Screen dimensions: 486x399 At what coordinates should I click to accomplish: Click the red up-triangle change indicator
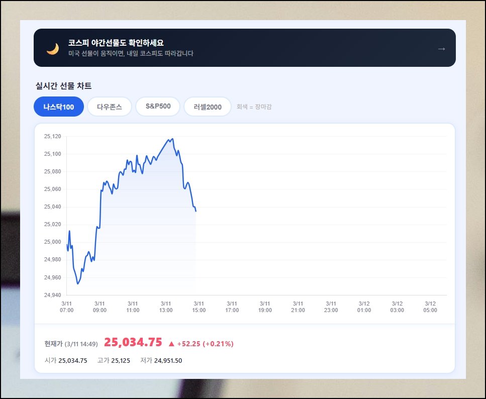pos(171,344)
